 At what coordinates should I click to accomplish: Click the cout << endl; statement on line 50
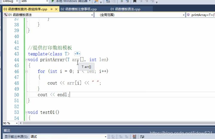tap(54, 95)
